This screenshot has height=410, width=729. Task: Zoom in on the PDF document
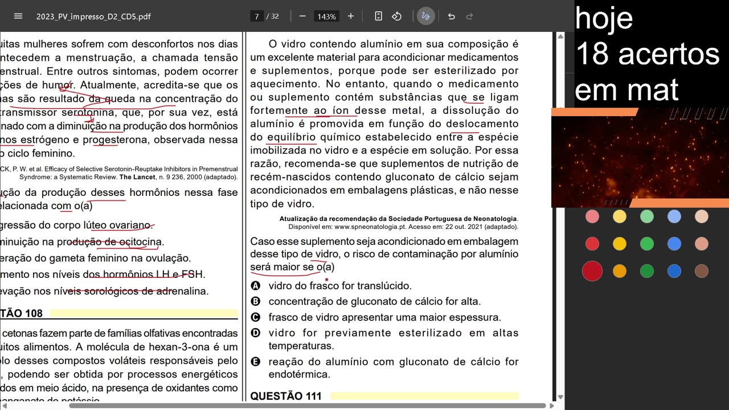(x=351, y=16)
